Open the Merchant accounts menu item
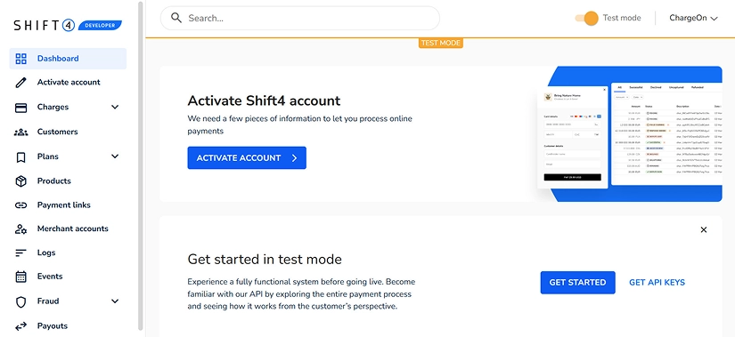The width and height of the screenshot is (735, 337). 68,229
